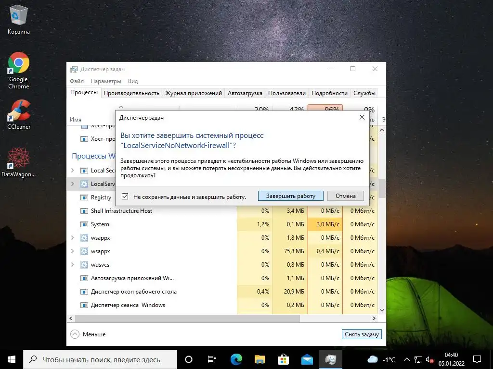Open the Файл menu
Viewport: 493px width, 369px height.
coord(77,81)
